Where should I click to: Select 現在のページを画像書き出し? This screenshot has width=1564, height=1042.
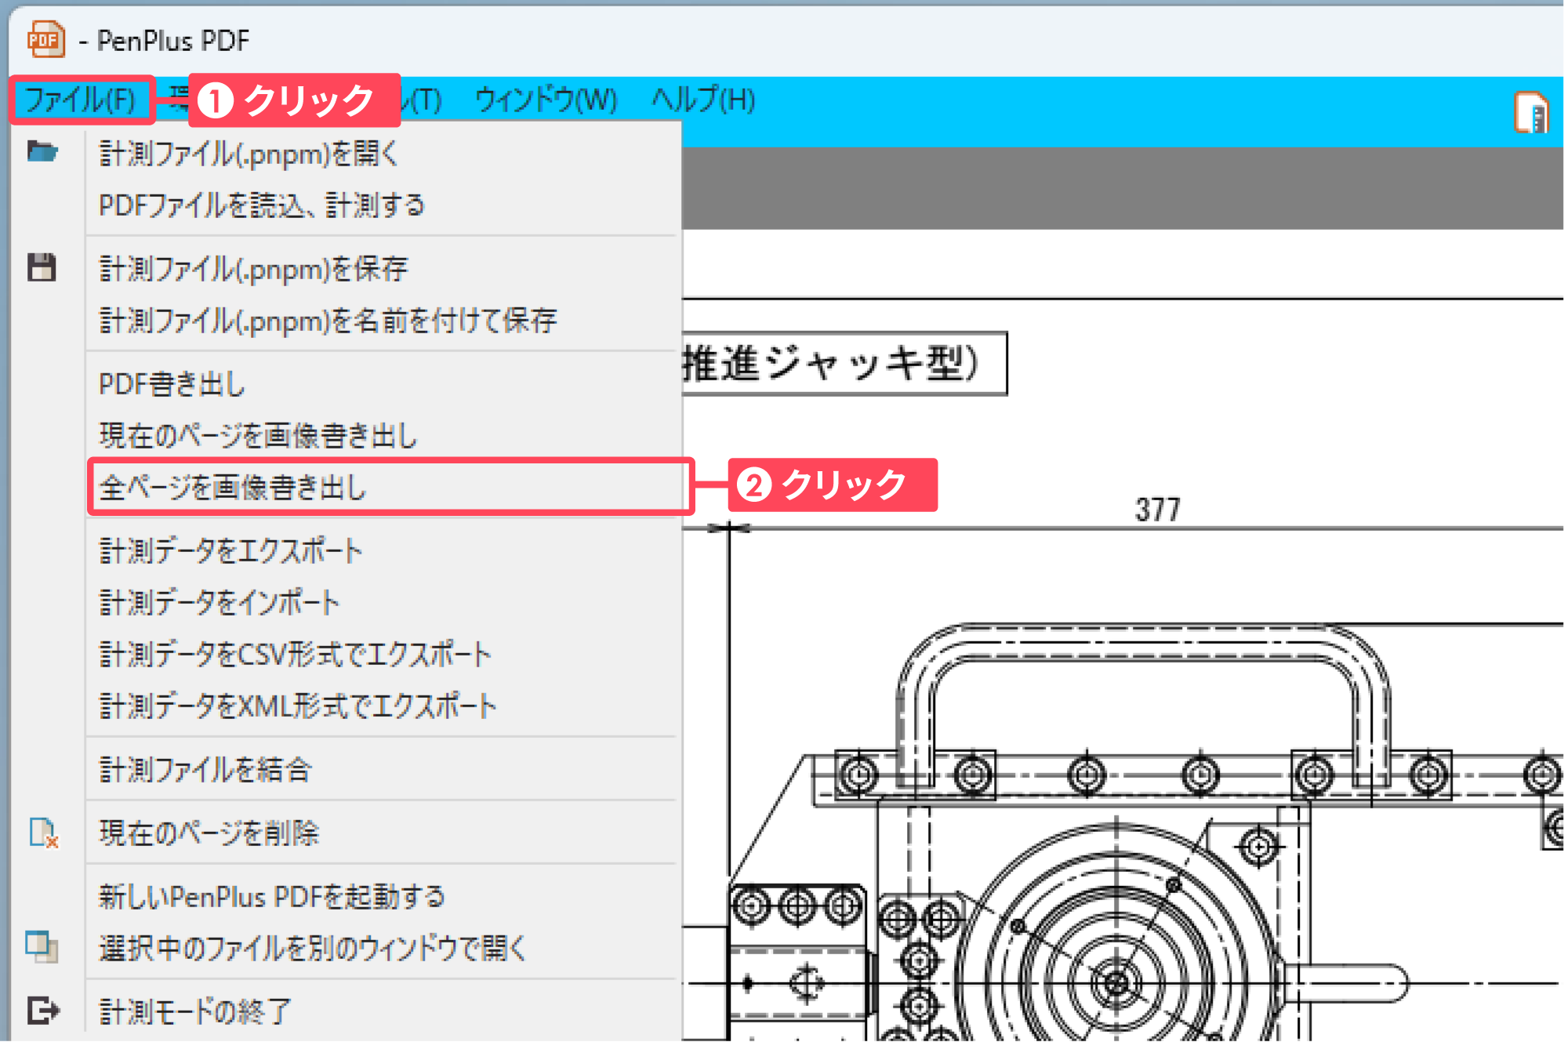pyautogui.click(x=258, y=436)
